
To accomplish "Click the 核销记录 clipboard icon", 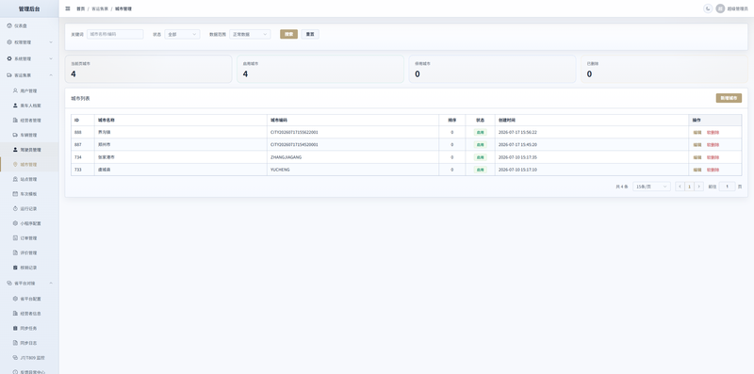I will click(15, 268).
